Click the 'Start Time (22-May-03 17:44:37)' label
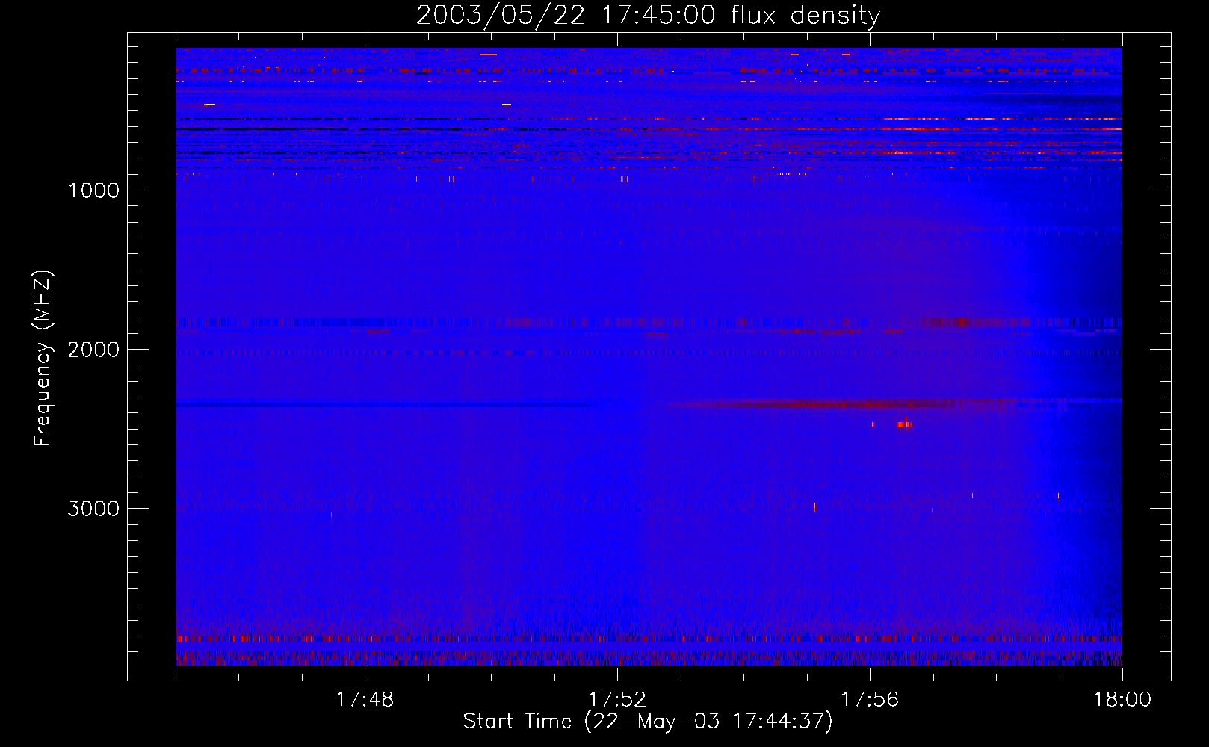Viewport: 1209px width, 747px height. point(648,721)
